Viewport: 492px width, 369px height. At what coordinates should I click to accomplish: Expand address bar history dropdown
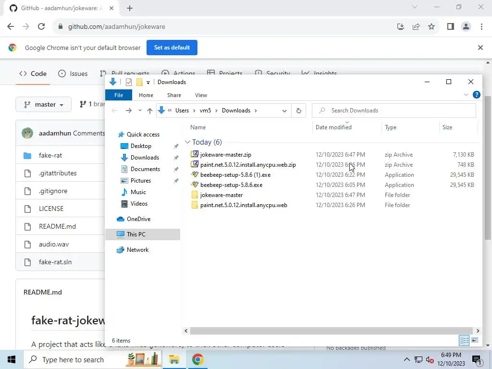[284, 111]
